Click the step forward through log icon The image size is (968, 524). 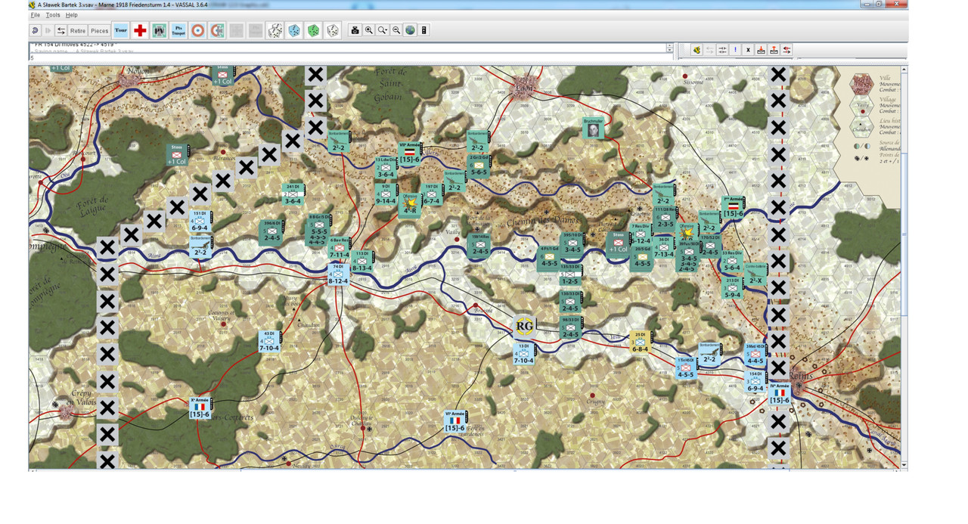tap(48, 30)
